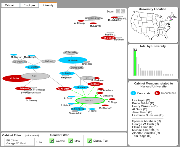Click the red Republicans count circle
Viewport: 180px width, 147px height.
157,93
